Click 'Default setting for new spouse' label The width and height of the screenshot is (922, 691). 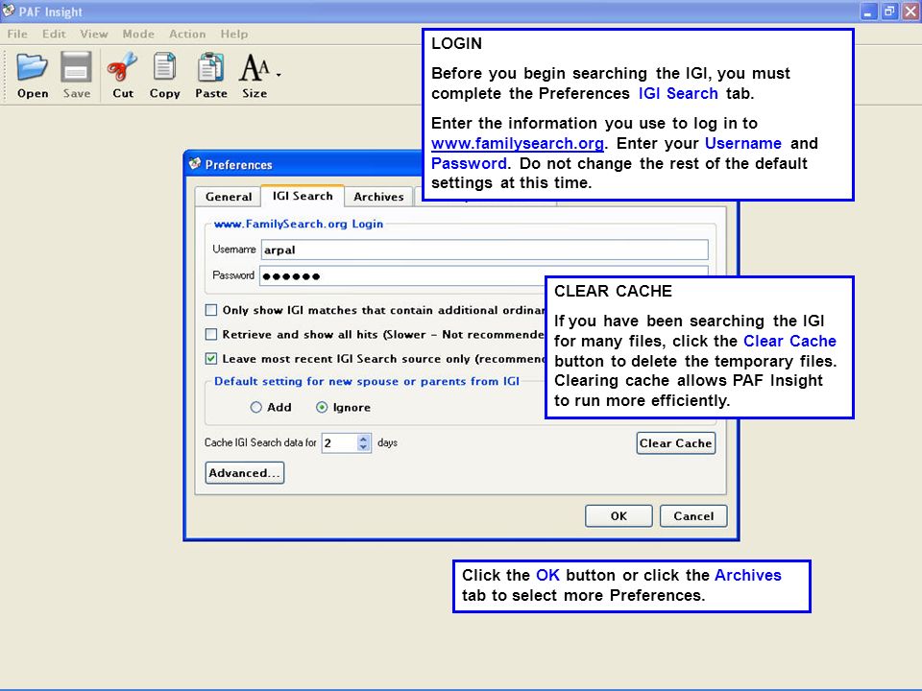366,381
